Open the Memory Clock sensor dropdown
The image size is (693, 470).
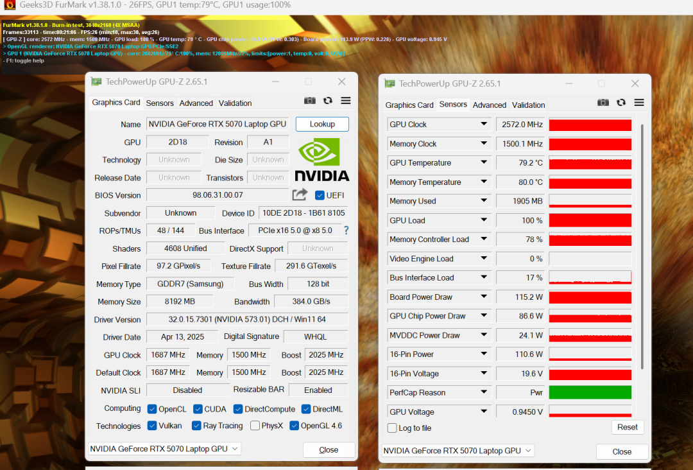click(484, 143)
